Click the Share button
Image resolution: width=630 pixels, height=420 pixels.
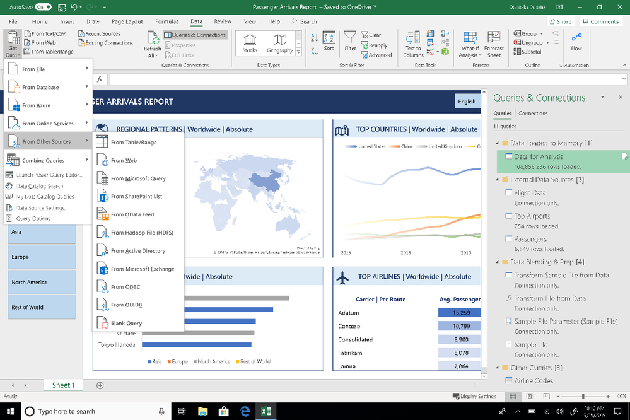tap(561, 21)
